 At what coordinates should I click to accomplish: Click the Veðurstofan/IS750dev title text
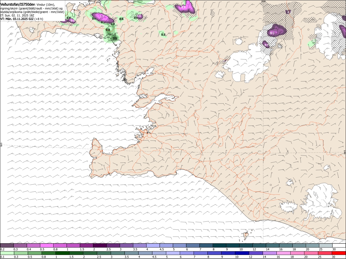18,5
